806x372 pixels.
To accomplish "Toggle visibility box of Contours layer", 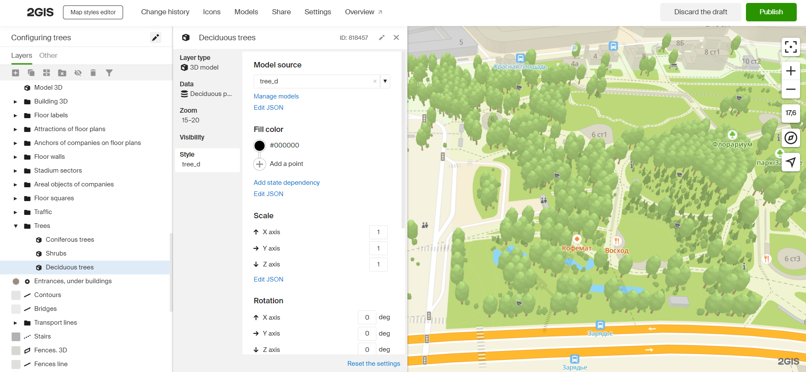I will coord(16,295).
